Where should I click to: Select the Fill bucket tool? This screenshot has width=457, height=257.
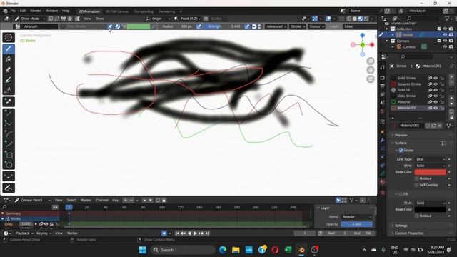(9, 59)
